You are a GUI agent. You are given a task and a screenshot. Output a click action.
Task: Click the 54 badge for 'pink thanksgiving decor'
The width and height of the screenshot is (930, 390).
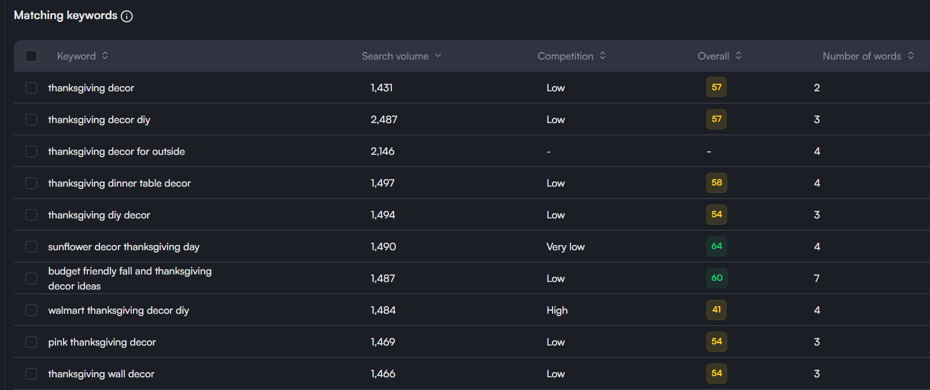pyautogui.click(x=717, y=341)
